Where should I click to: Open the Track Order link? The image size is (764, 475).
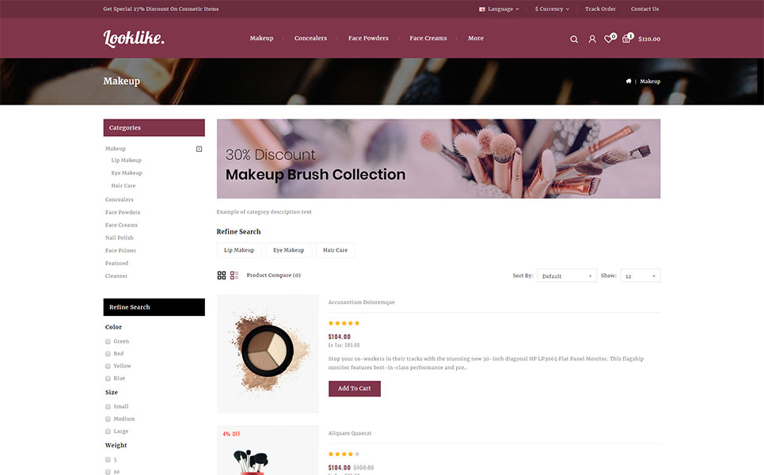tap(600, 9)
